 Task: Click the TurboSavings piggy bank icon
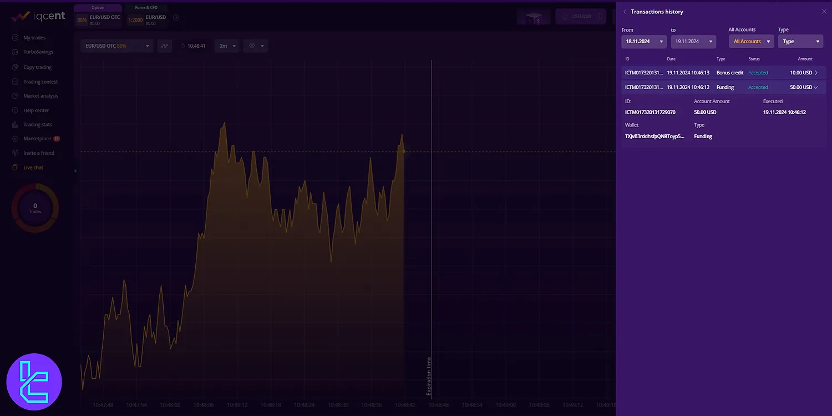(x=15, y=52)
